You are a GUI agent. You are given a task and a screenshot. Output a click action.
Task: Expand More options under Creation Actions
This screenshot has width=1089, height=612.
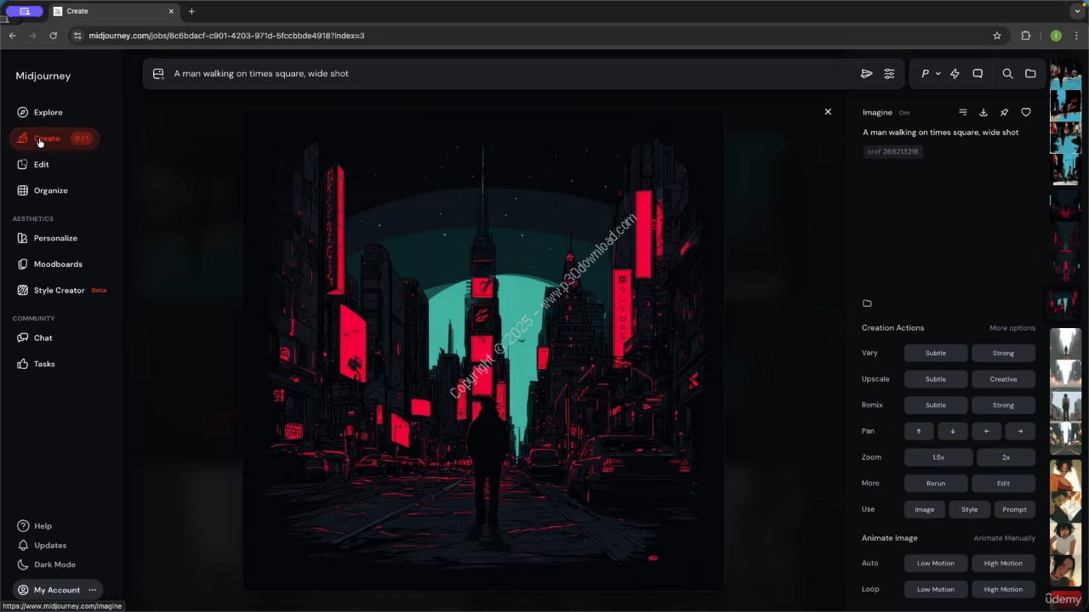1012,328
